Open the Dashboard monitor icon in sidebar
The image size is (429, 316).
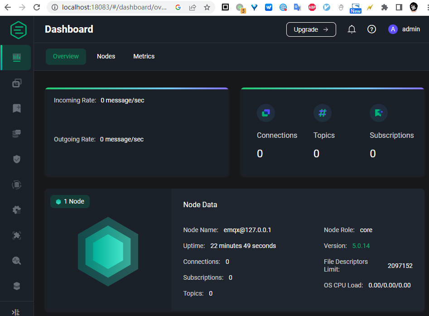[x=17, y=57]
